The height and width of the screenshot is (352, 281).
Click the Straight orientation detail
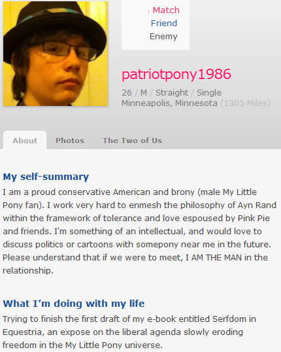[x=172, y=92]
